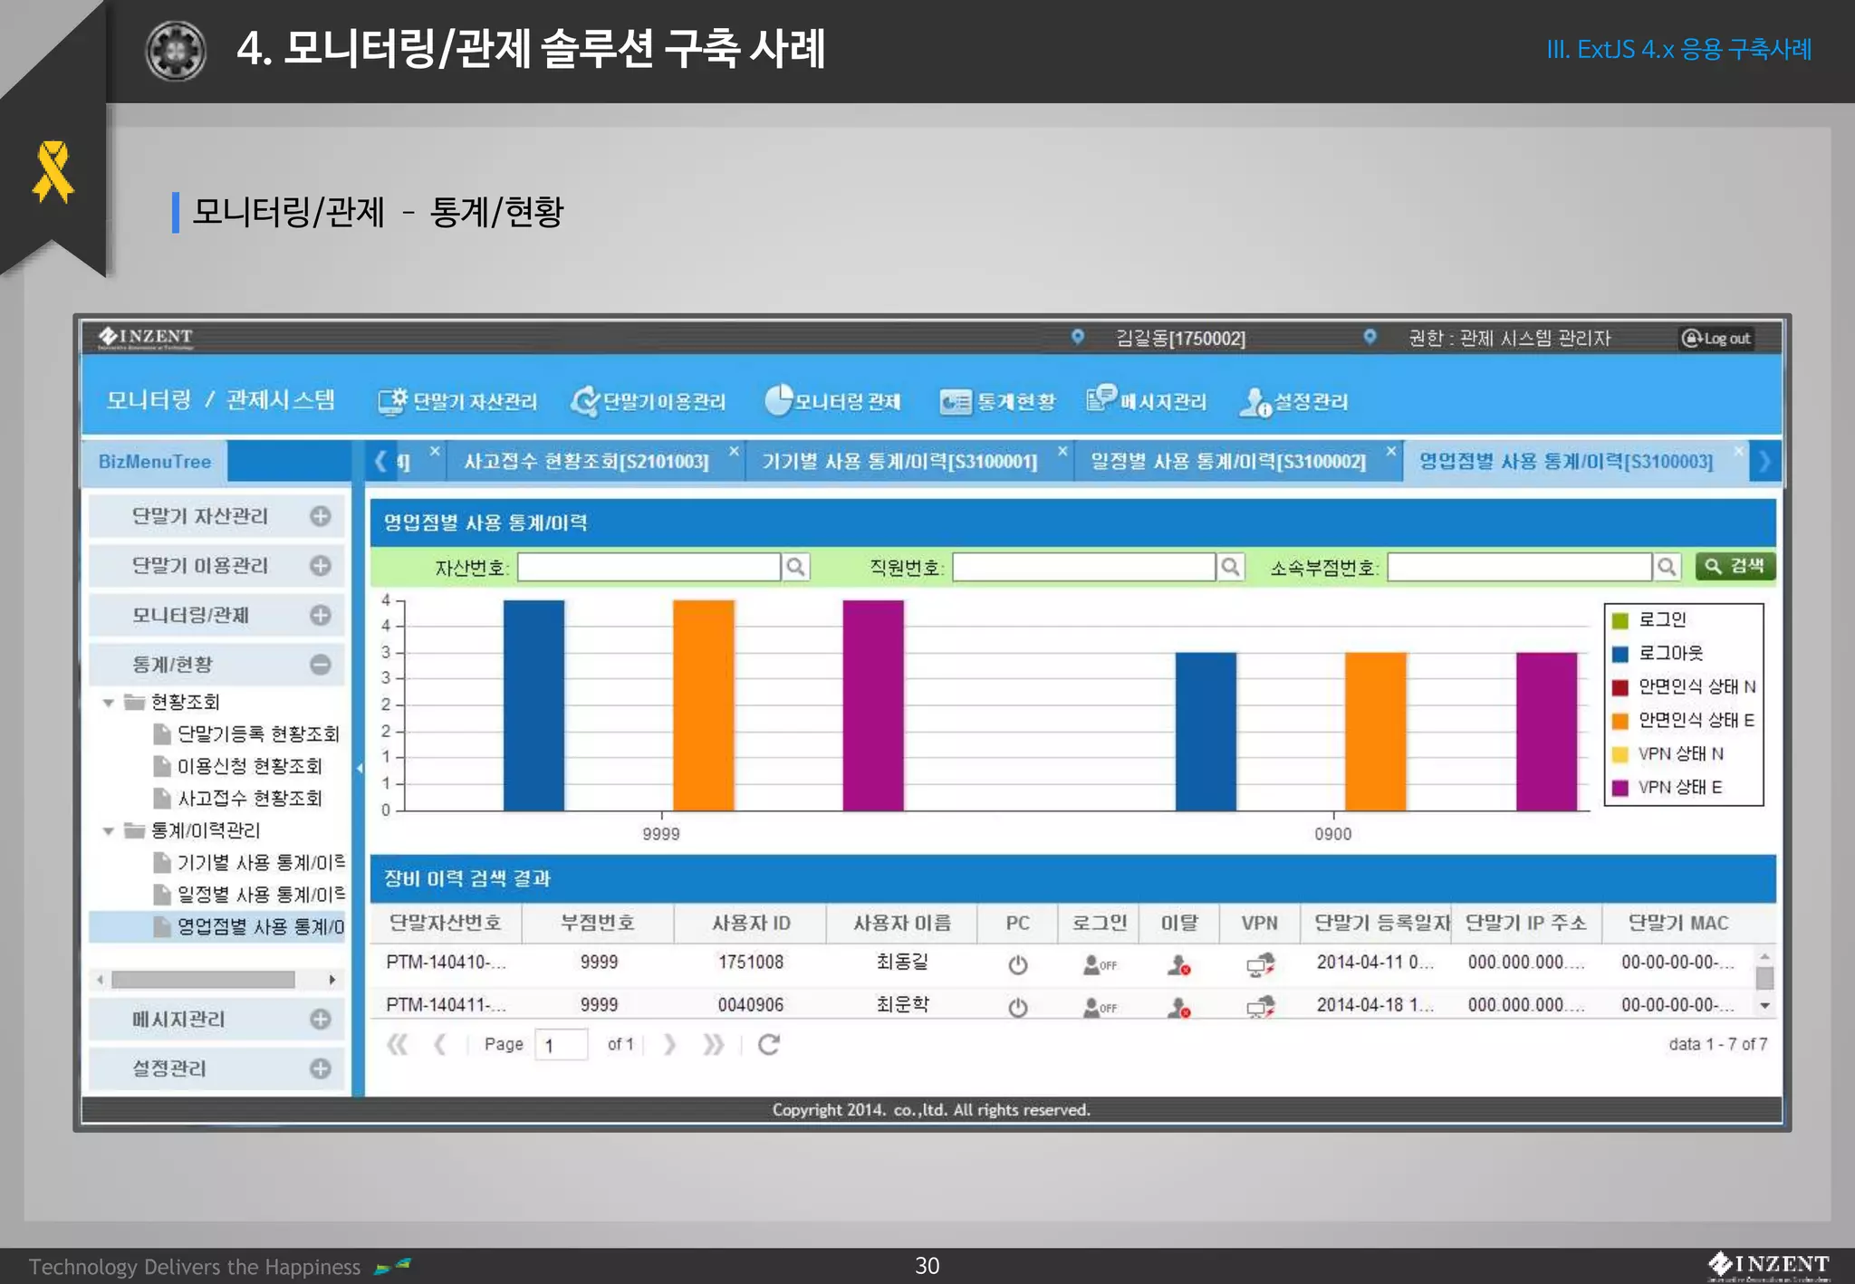Click PC power icon for 최운학

coord(1018,1008)
